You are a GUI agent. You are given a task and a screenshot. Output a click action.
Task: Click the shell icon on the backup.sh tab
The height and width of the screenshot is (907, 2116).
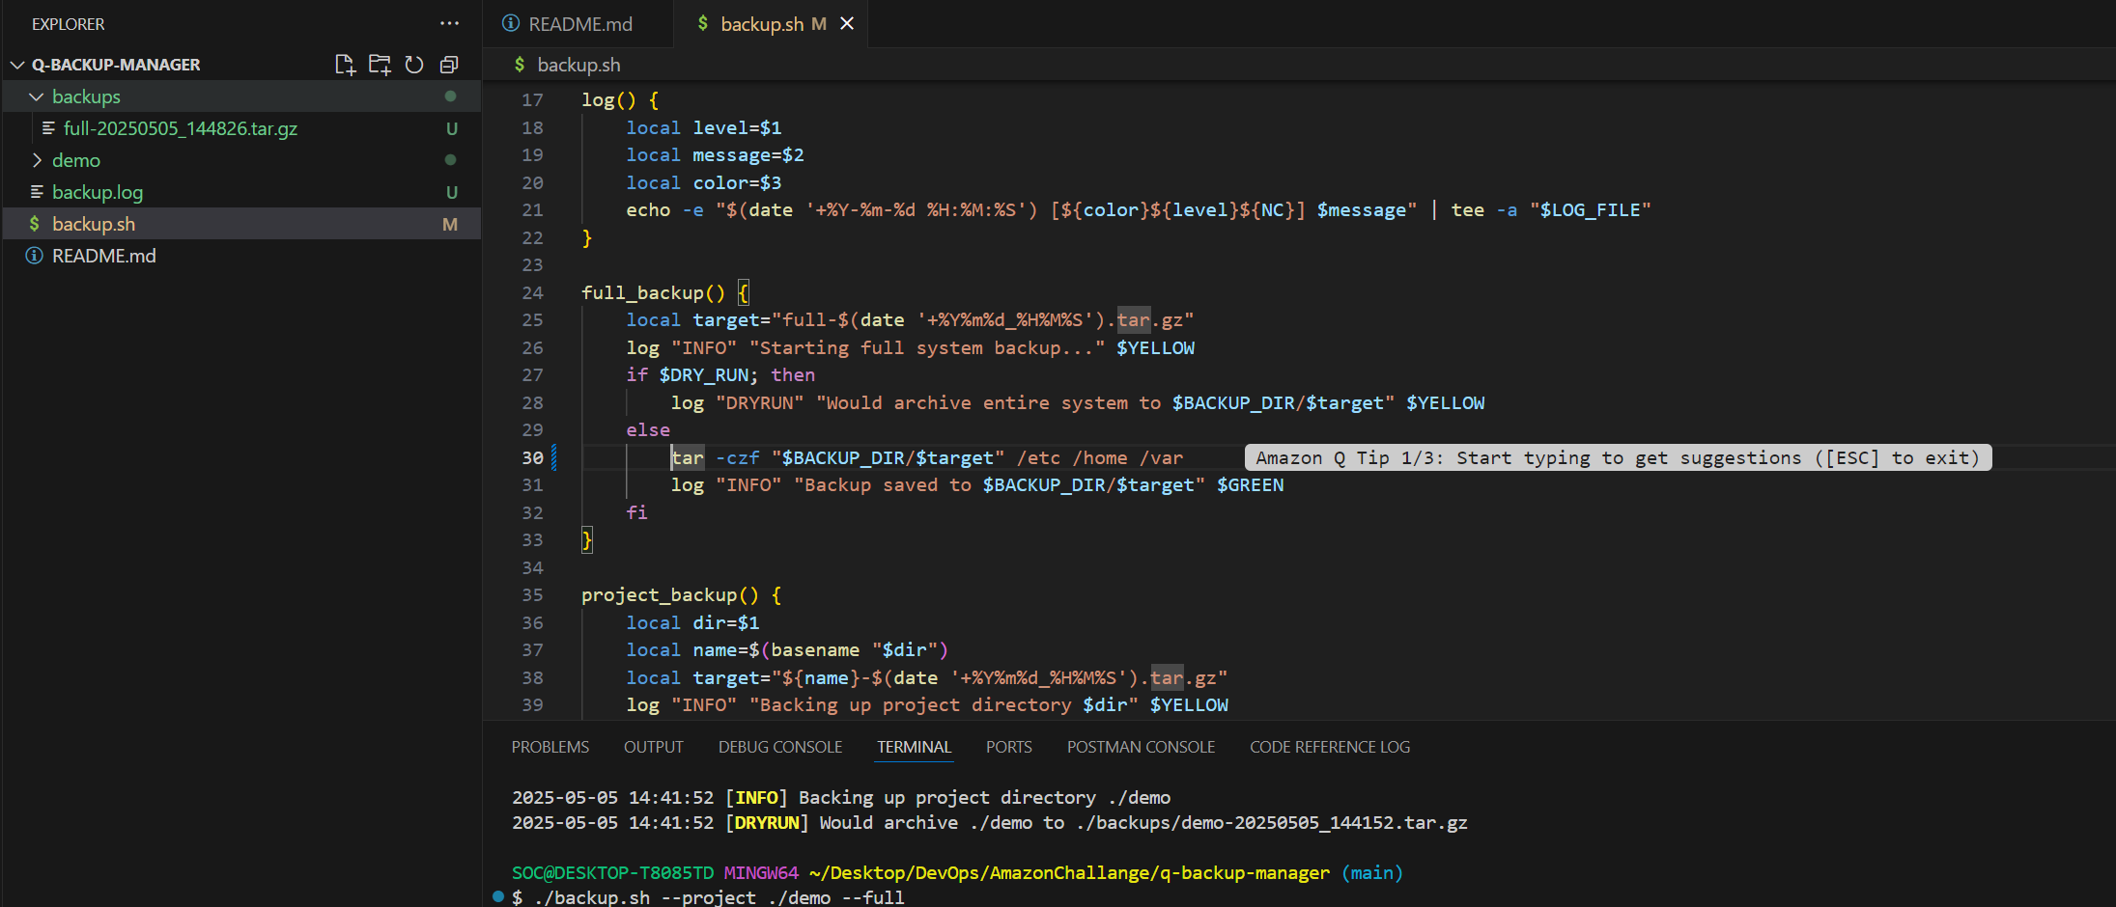click(703, 23)
